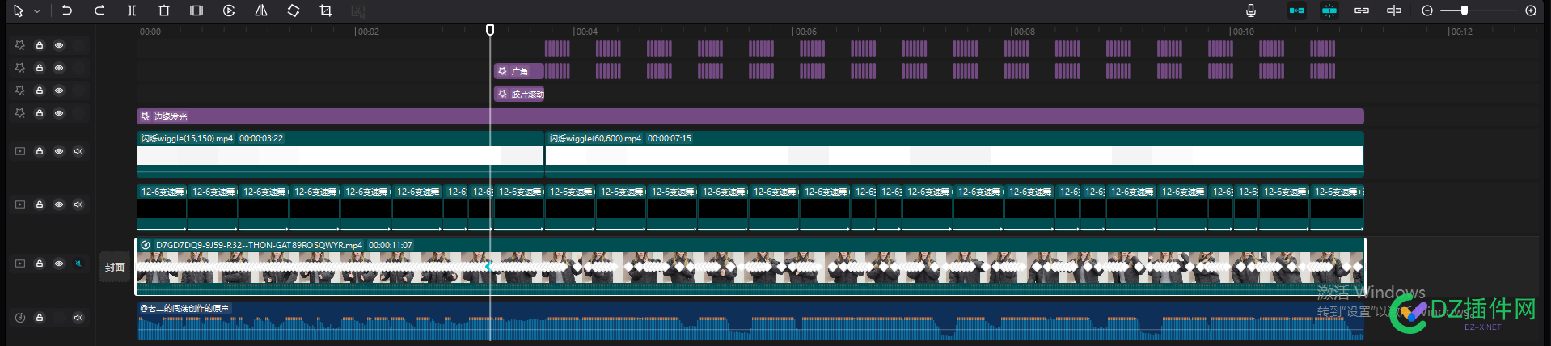Click the 封面 cover button
The height and width of the screenshot is (346, 1551).
(x=115, y=267)
